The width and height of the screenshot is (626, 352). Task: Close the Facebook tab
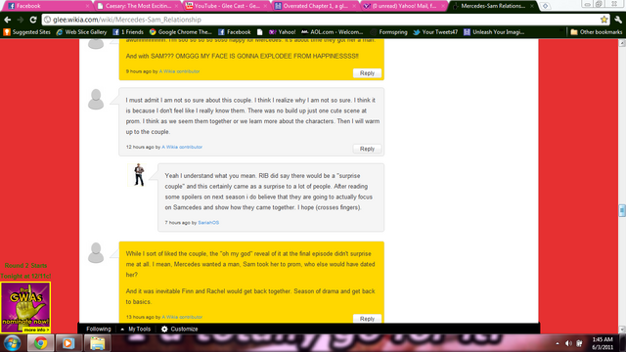pos(87,6)
